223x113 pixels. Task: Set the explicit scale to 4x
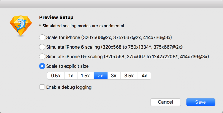pyautogui.click(x=144, y=76)
